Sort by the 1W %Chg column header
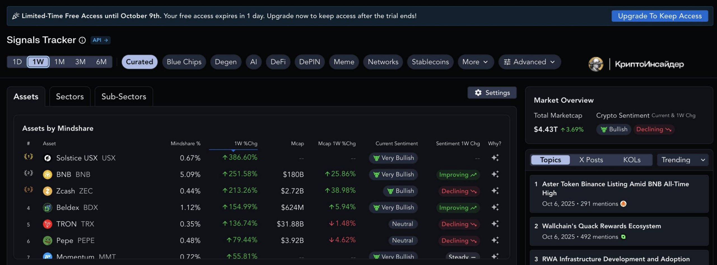 (x=246, y=144)
